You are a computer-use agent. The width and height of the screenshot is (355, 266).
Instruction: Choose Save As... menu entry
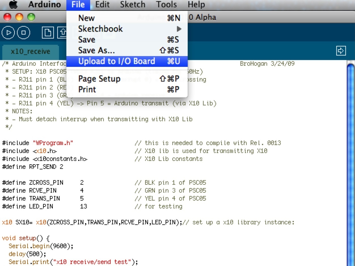(x=127, y=50)
